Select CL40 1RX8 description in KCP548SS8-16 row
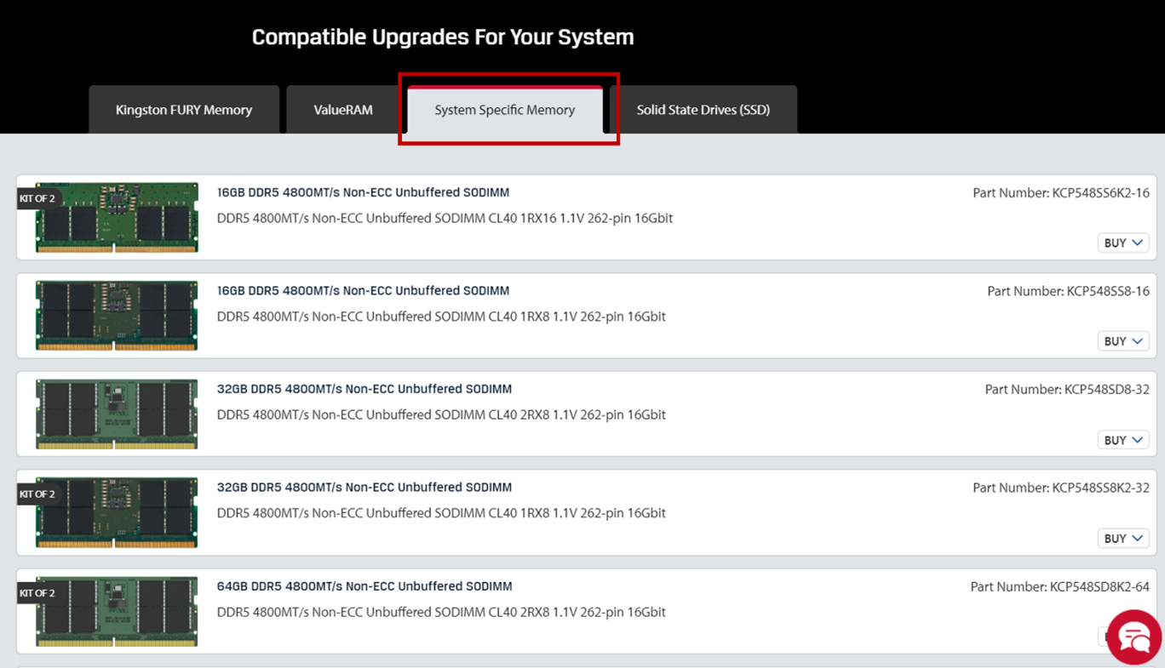 [441, 317]
